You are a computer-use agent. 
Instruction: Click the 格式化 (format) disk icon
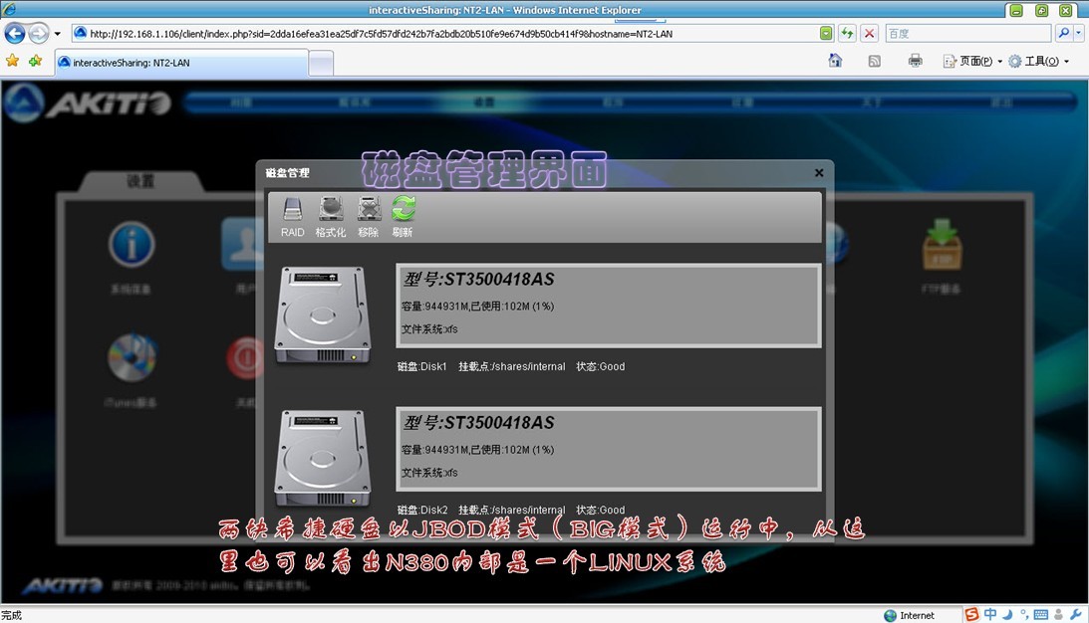click(x=331, y=217)
